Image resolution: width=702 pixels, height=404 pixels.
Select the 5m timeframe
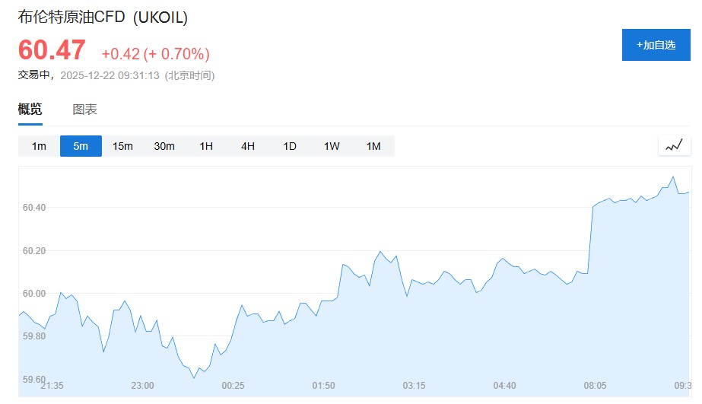pos(81,146)
